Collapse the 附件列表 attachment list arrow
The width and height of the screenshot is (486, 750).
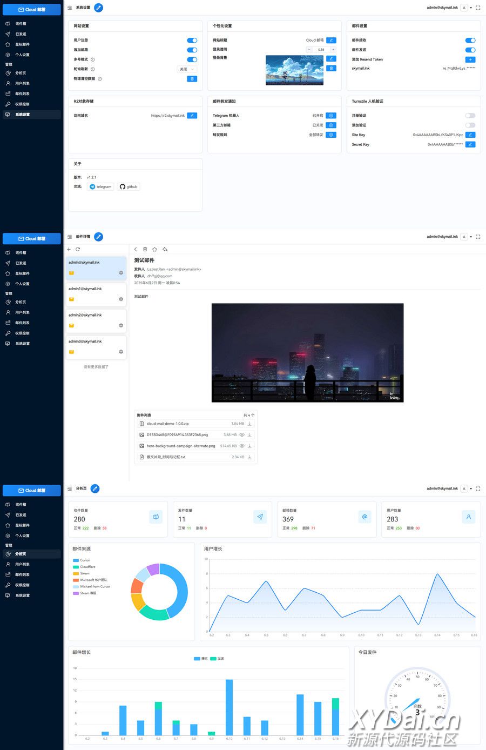coord(253,415)
